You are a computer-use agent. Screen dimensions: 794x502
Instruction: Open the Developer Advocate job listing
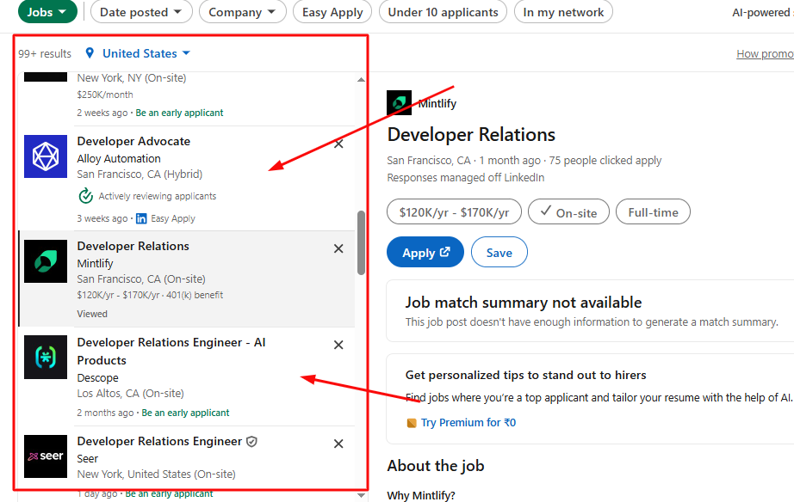pyautogui.click(x=133, y=141)
